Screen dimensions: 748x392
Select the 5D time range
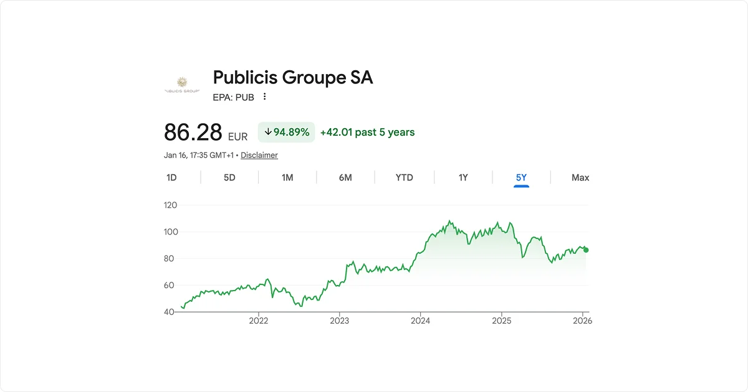[x=229, y=177]
